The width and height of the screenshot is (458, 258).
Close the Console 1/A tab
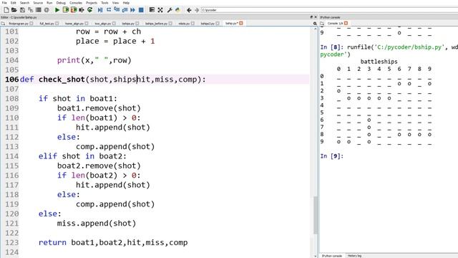346,24
